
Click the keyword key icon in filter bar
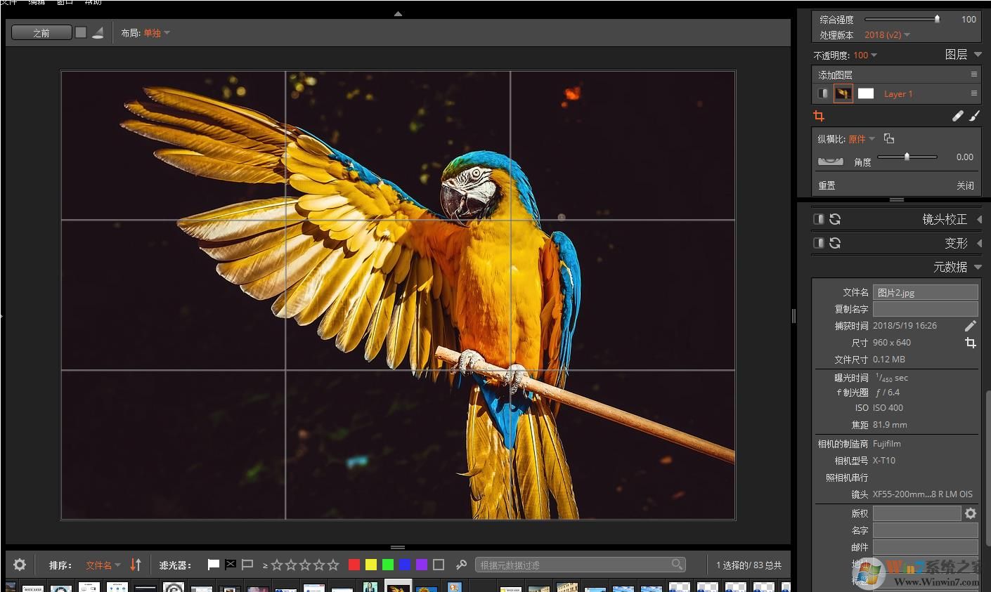click(462, 564)
